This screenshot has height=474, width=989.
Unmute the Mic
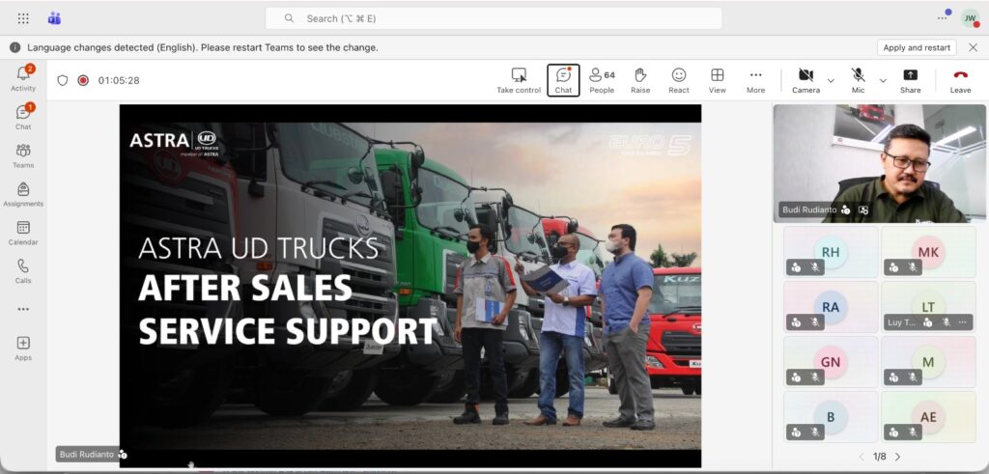click(x=858, y=81)
